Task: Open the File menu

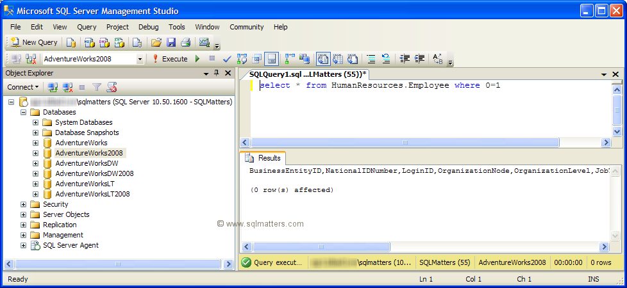Action: click(15, 27)
